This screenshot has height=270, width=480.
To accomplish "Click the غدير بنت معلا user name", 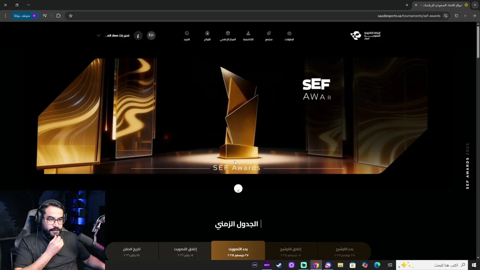I will [117, 36].
